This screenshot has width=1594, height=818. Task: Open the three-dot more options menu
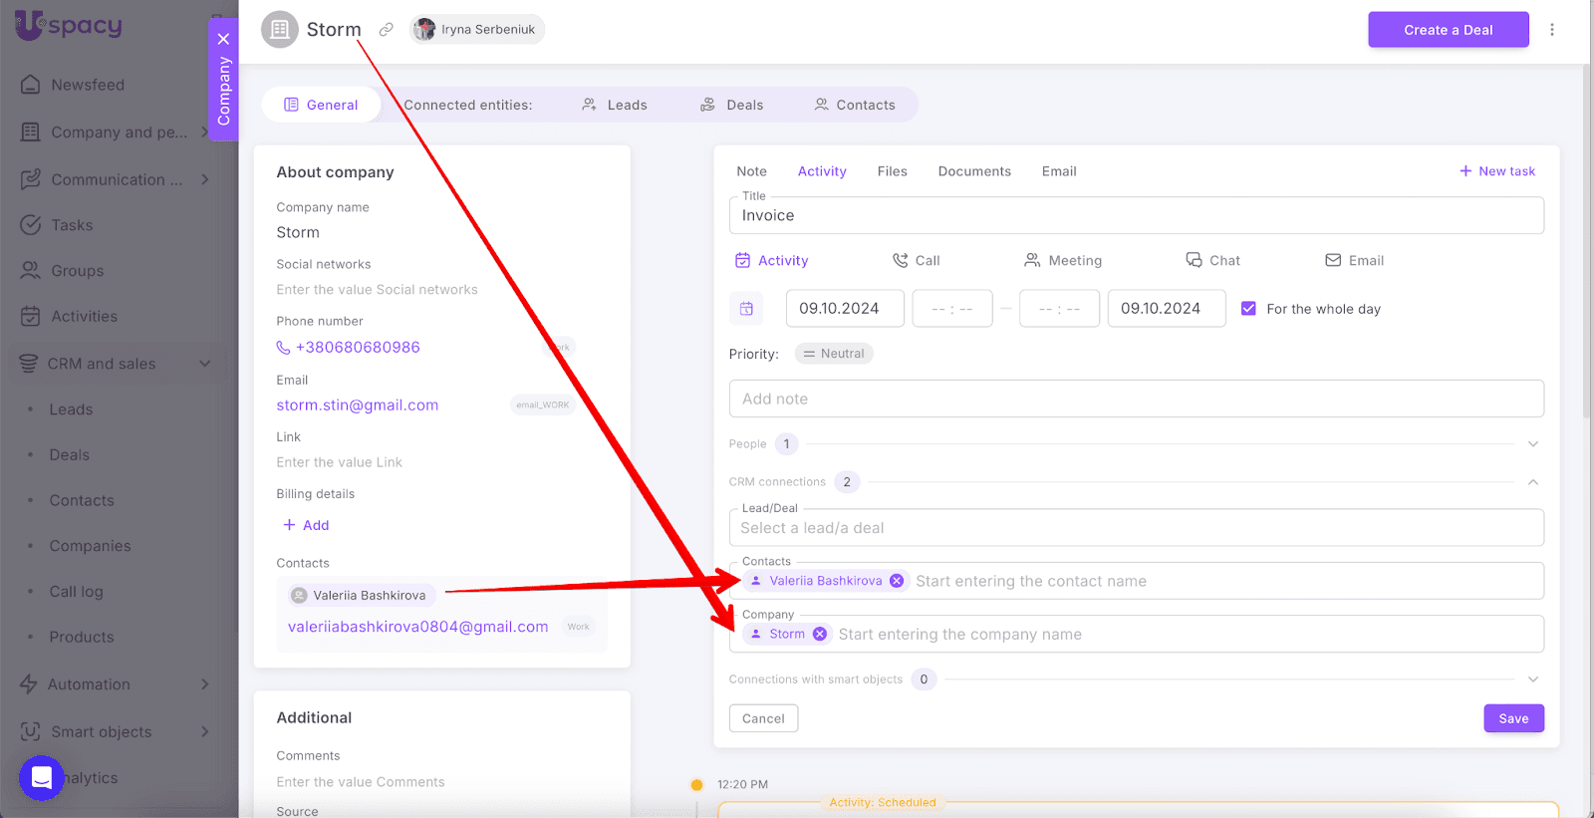(x=1551, y=30)
